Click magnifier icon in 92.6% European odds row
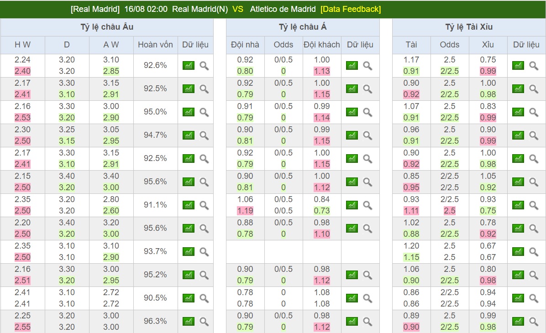Viewport: 546px width, 333px height. 204,65
